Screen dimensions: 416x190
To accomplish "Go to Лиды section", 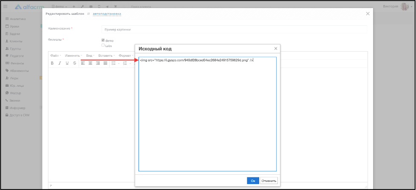I will tap(12, 78).
